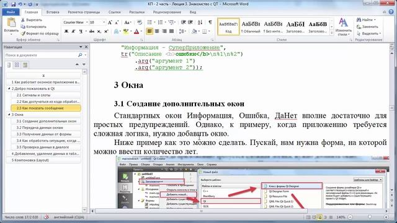Go to '5 Компоновка (Layout)' heading
Screen dimensions: 397x223
coord(43,160)
